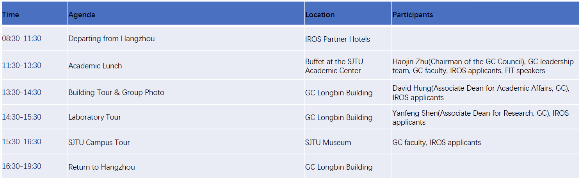Click the Buffet at SJTU Academic Center cell
The height and width of the screenshot is (179, 580).
[x=334, y=66]
